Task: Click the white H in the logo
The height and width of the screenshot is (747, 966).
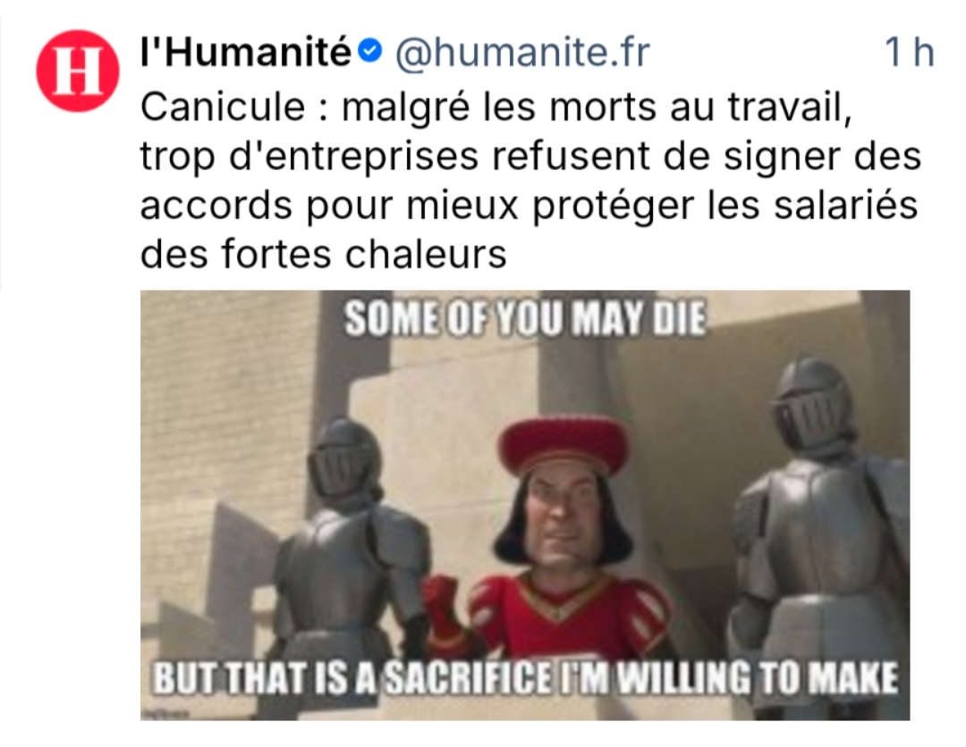Action: [x=78, y=71]
